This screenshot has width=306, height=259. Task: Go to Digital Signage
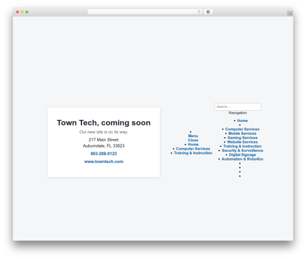[242, 155]
